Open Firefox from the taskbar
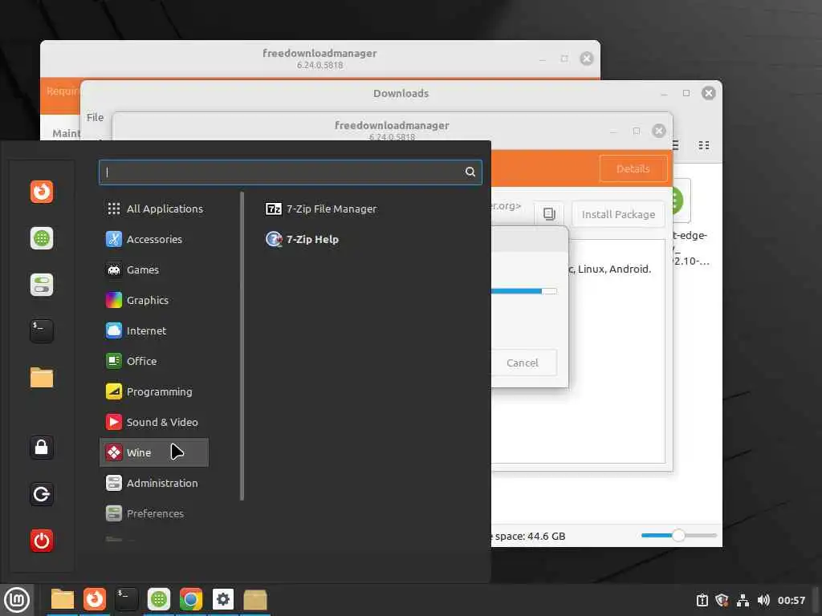 pos(95,599)
